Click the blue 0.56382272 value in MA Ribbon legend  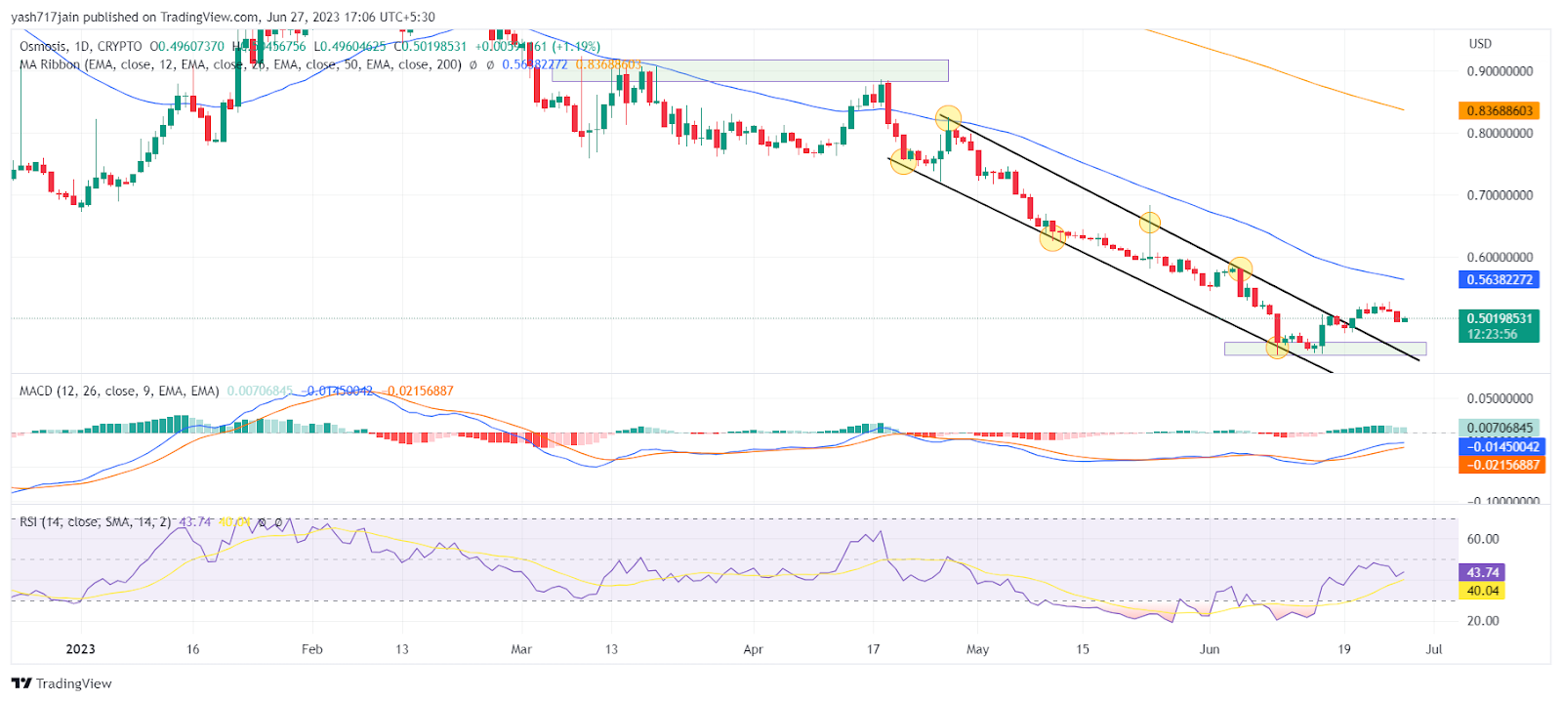[x=535, y=64]
